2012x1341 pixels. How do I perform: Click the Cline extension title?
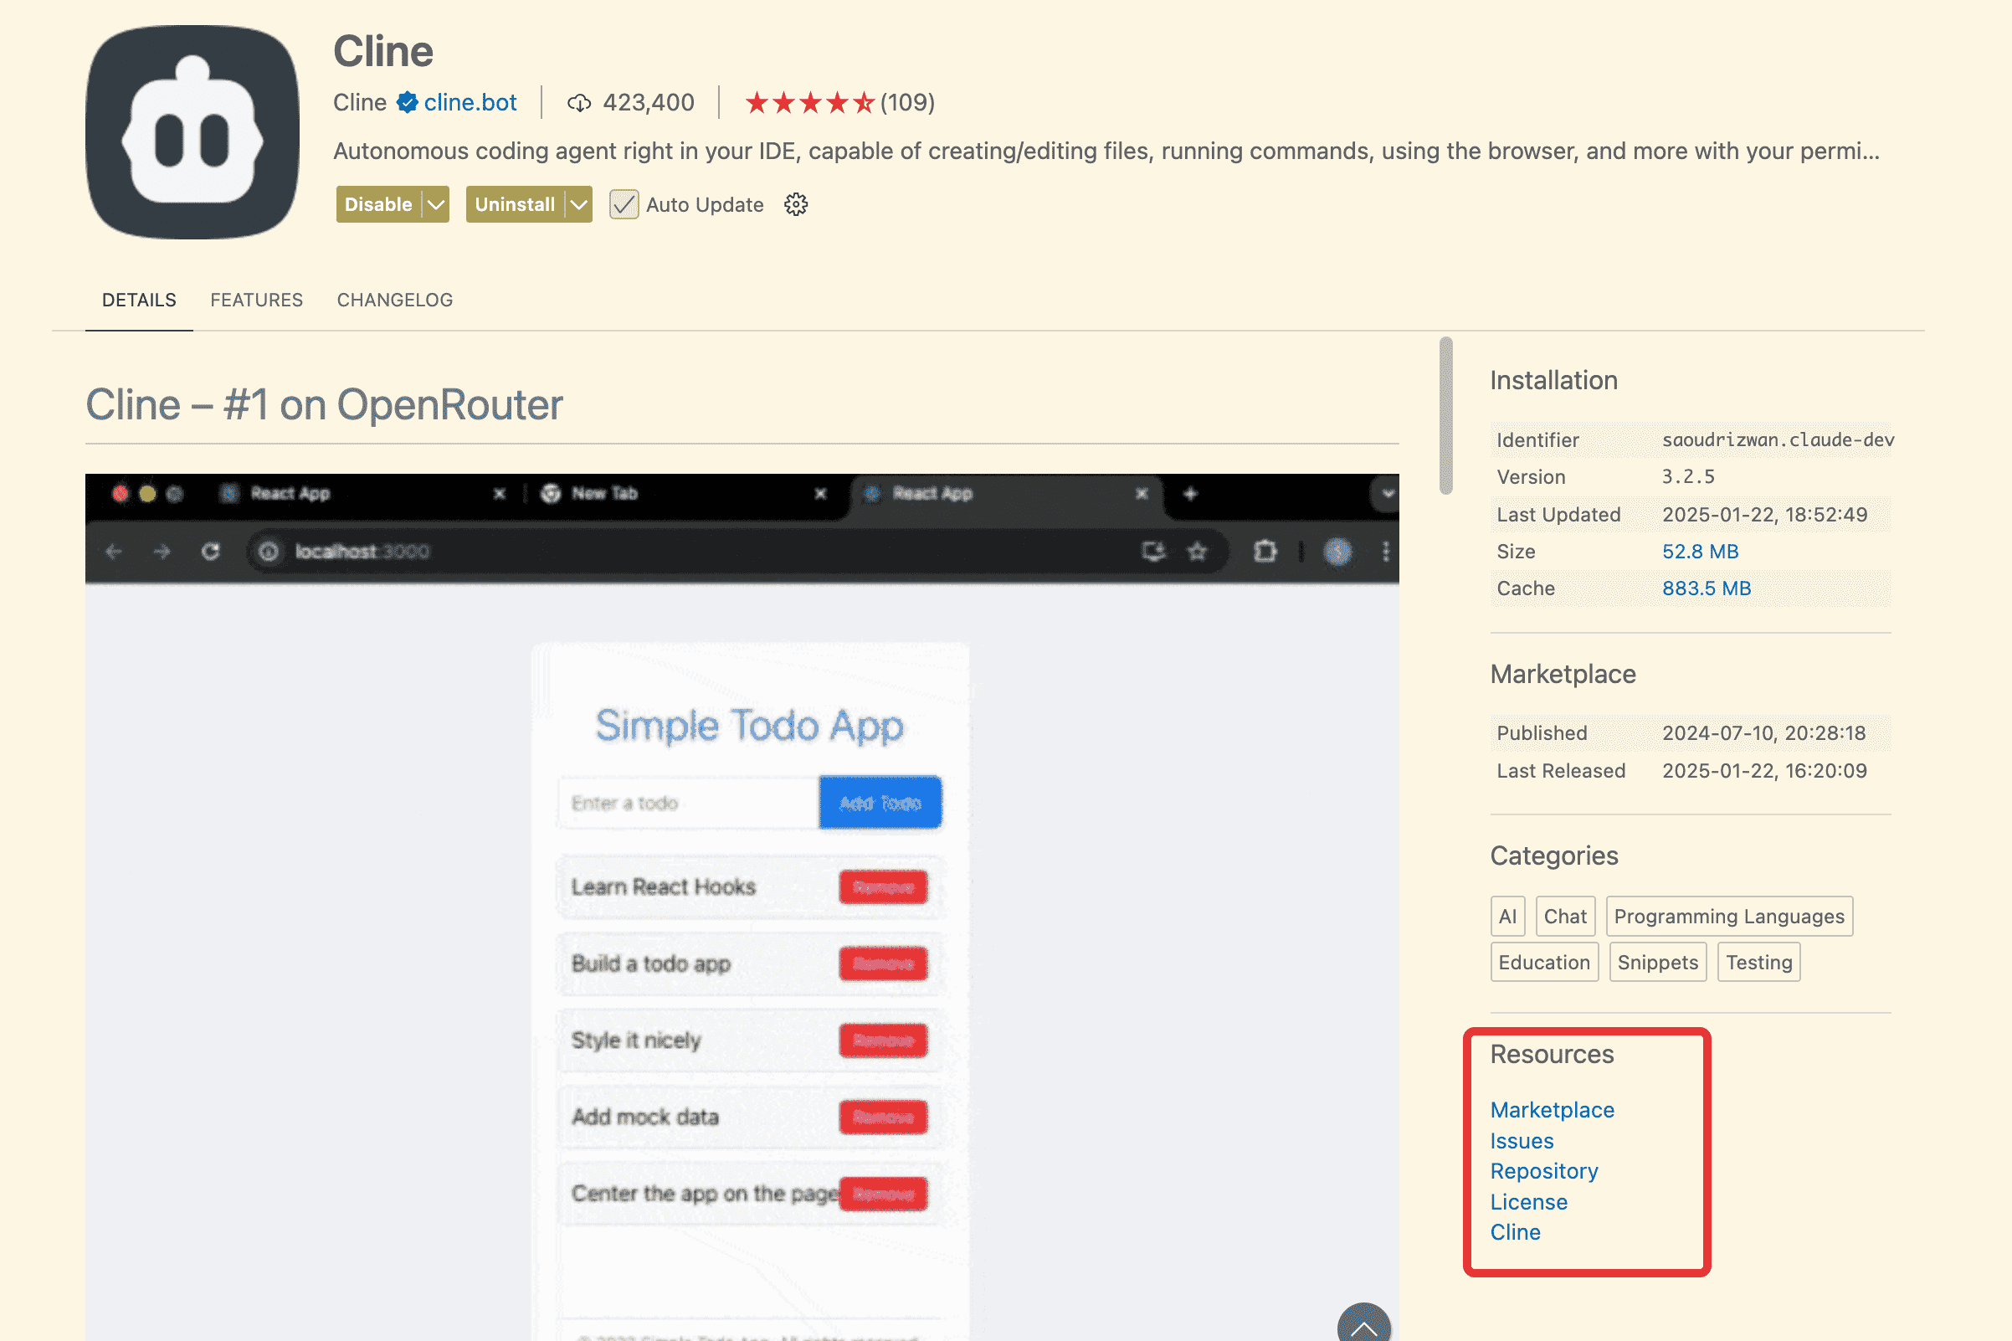click(x=383, y=51)
